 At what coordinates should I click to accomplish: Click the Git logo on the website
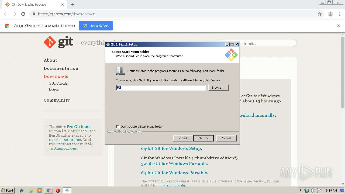tap(58, 42)
